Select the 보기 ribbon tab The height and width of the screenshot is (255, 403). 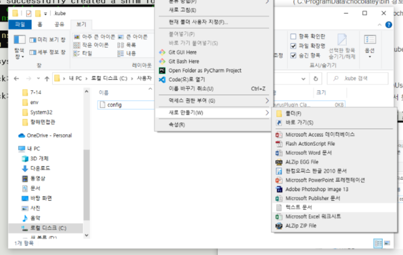[x=81, y=24]
